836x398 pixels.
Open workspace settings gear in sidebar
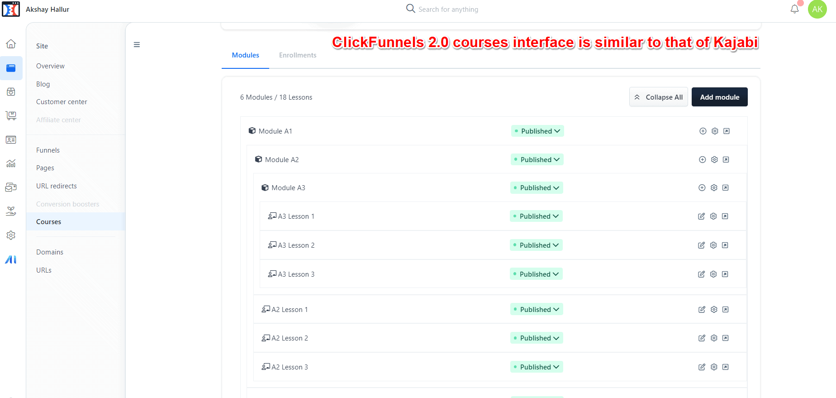(11, 235)
